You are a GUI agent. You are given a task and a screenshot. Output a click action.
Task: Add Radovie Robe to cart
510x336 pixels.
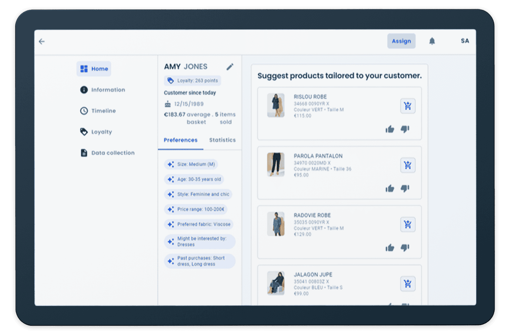408,225
